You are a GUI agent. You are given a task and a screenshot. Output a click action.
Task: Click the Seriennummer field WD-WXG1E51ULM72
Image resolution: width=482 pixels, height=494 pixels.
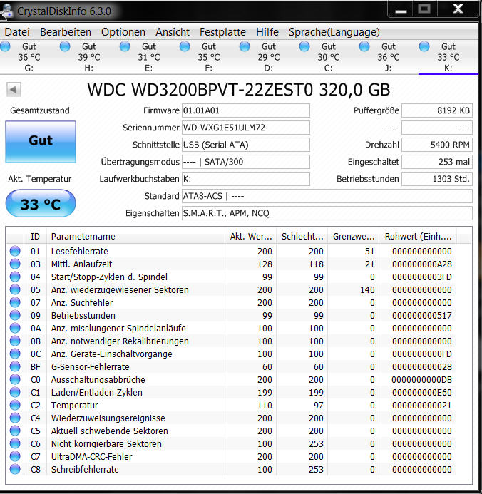tap(246, 128)
